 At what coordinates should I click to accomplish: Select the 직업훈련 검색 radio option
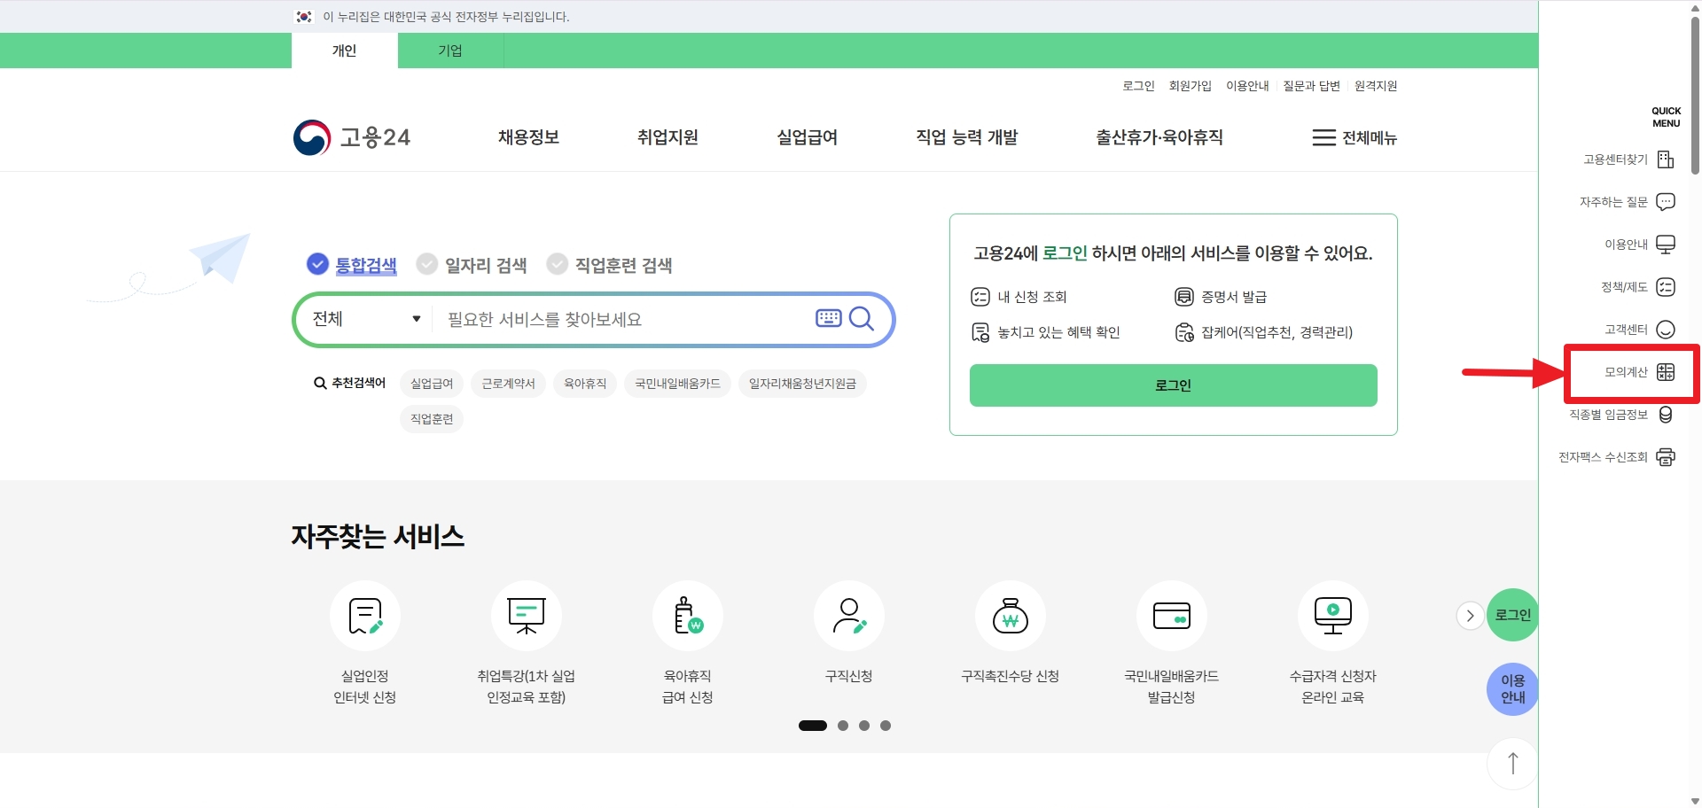(x=610, y=265)
